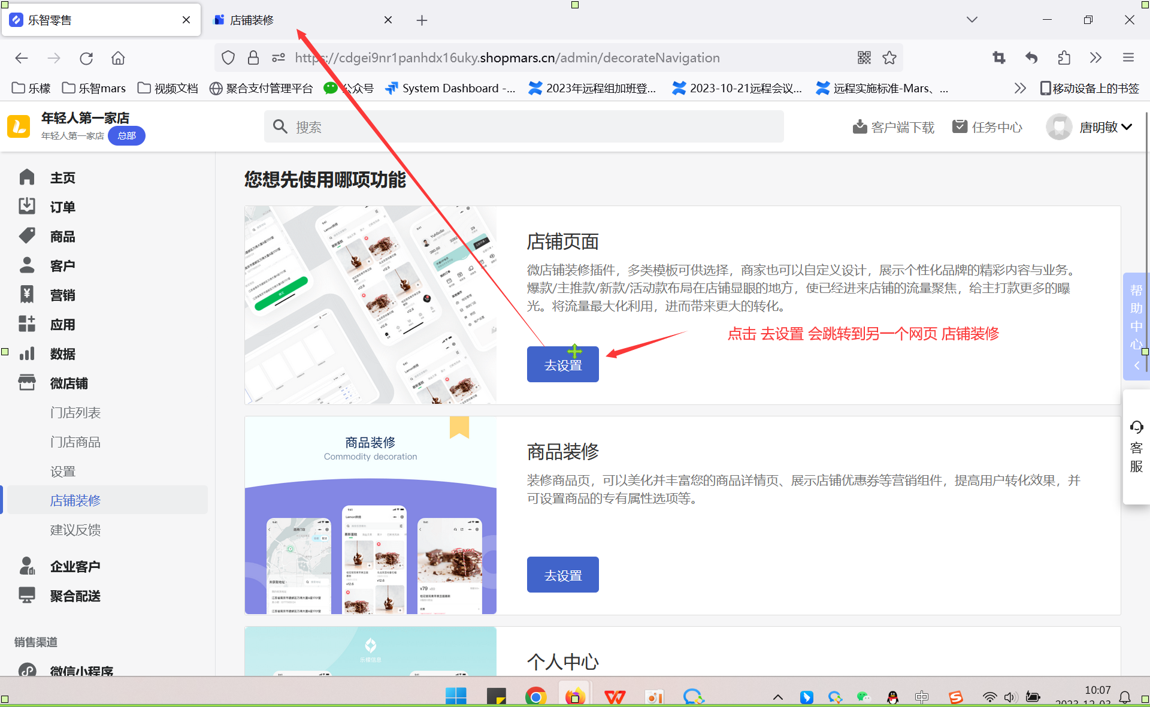Open the extensions puzzle icon
The image size is (1150, 707).
pyautogui.click(x=1064, y=58)
